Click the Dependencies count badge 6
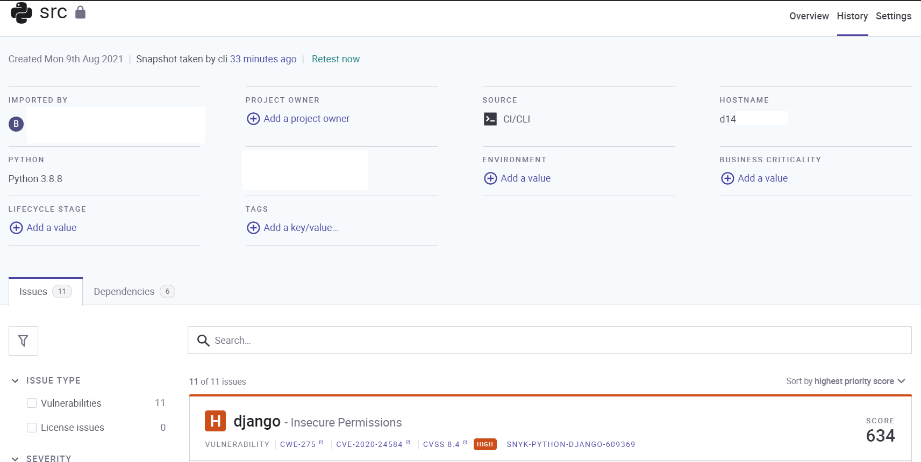 pyautogui.click(x=167, y=292)
